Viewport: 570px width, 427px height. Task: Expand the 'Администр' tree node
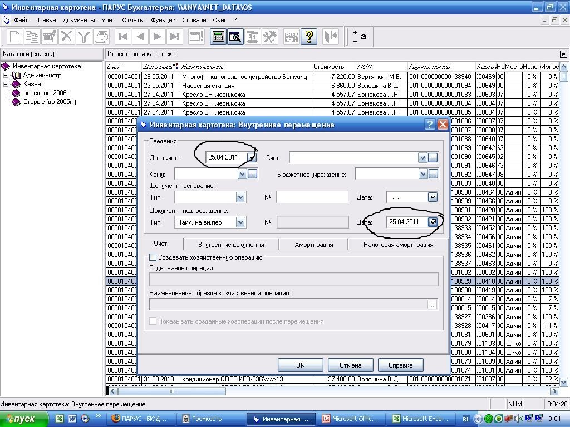coord(6,75)
